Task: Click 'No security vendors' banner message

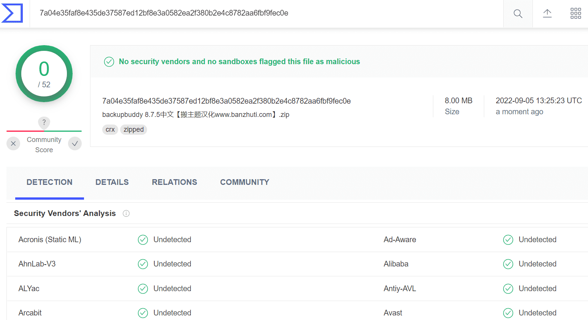Action: click(239, 61)
